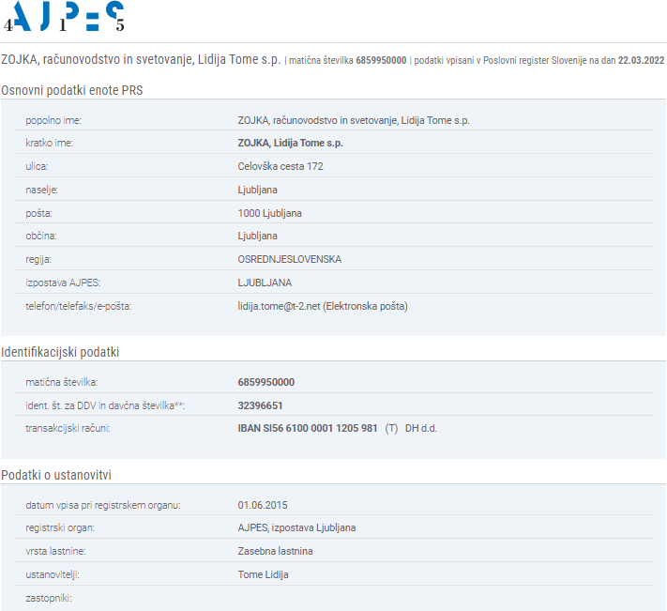Click the founder name Tome Lidija
This screenshot has width=667, height=611.
[x=264, y=574]
